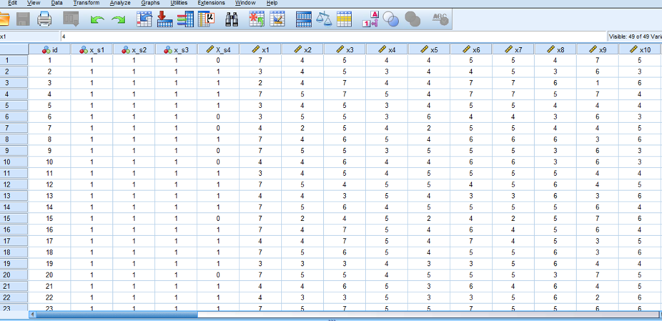Select the x10 column header

[x=640, y=49]
